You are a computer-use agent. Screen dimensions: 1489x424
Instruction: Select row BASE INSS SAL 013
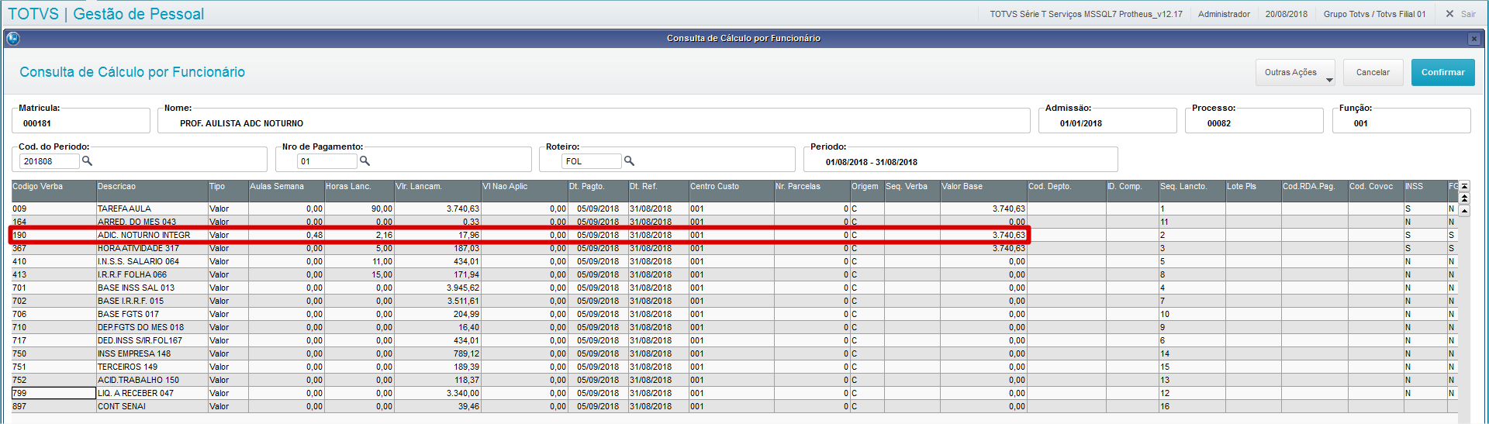(x=734, y=288)
